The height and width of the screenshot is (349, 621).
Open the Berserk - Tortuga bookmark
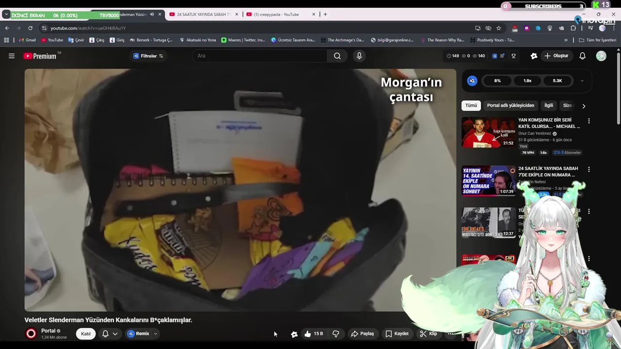pos(151,40)
